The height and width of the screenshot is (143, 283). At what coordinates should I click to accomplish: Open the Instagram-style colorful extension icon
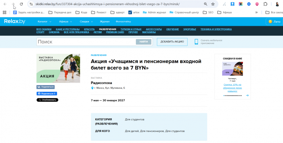(x=241, y=4)
